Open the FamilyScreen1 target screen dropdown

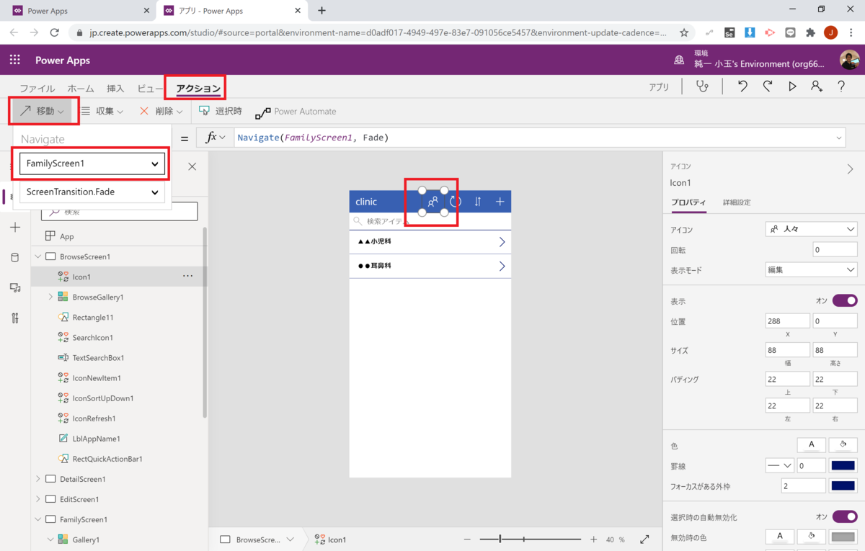coord(92,163)
